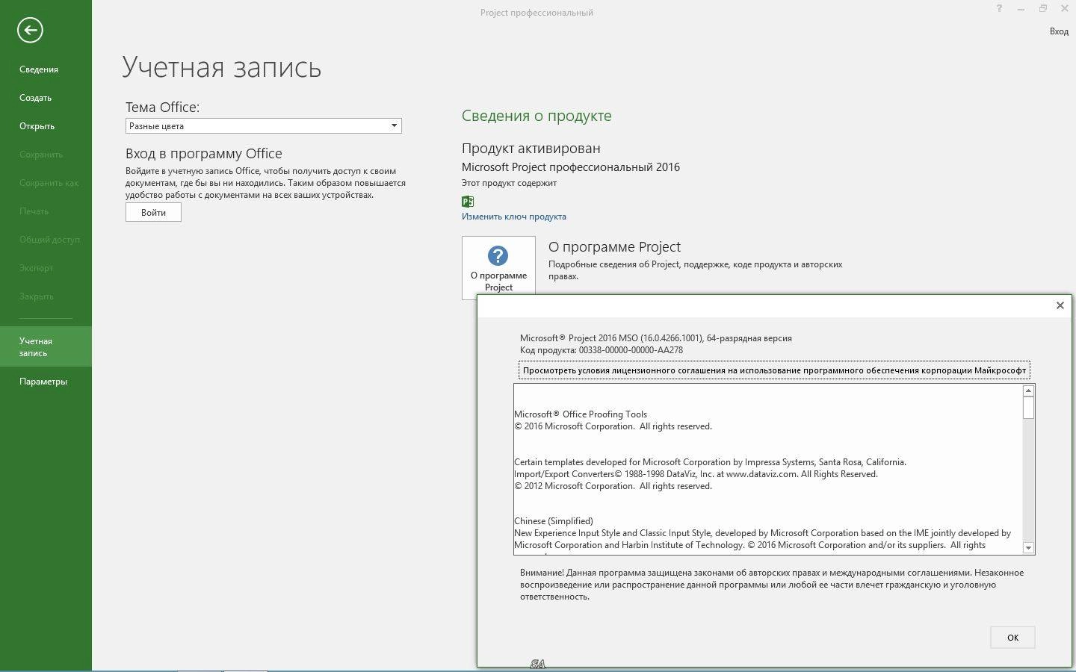1076x672 pixels.
Task: Click the license text scrollbar track
Action: point(1029,470)
